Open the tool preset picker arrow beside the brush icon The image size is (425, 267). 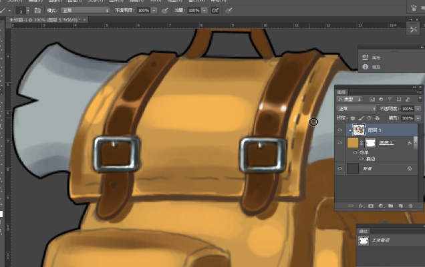9,11
